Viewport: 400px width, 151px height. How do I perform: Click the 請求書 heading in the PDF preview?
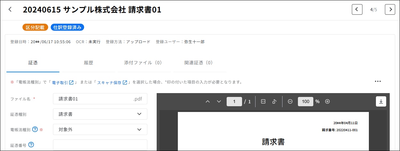273,142
